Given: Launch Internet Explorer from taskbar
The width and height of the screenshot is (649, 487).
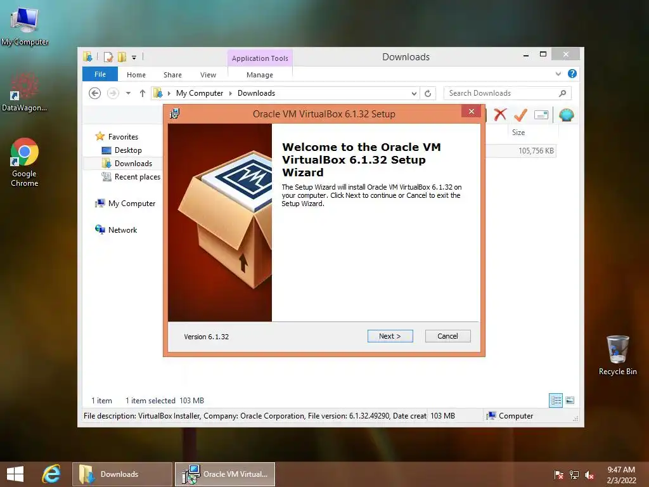Looking at the screenshot, I should coord(51,474).
